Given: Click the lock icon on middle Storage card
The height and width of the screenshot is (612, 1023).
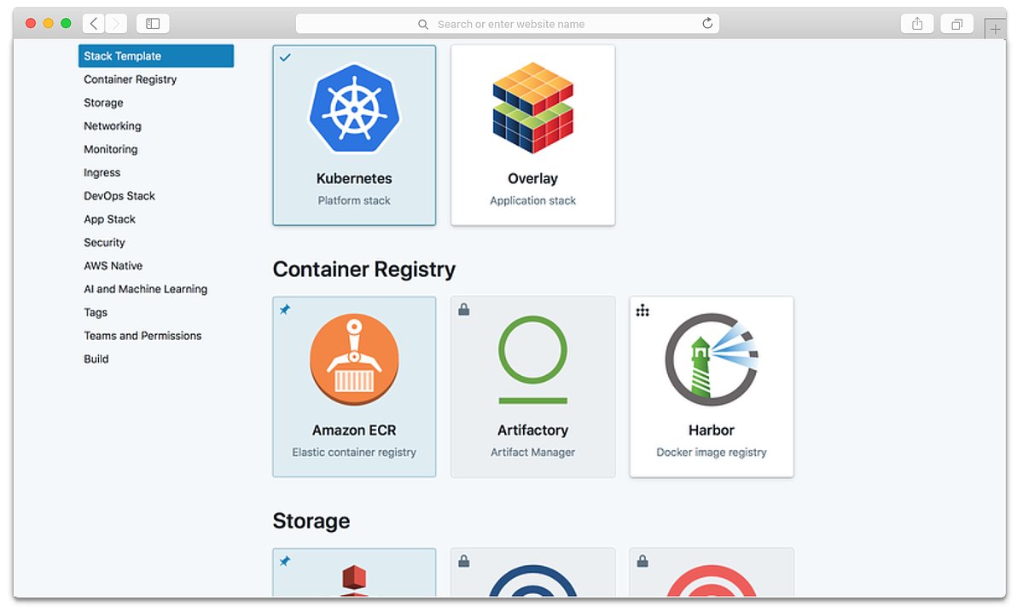Looking at the screenshot, I should pos(464,561).
